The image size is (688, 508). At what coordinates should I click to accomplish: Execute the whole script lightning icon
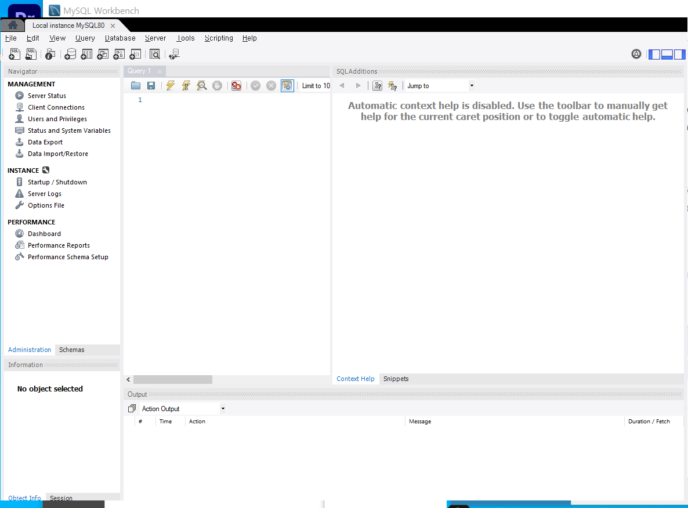click(x=170, y=86)
